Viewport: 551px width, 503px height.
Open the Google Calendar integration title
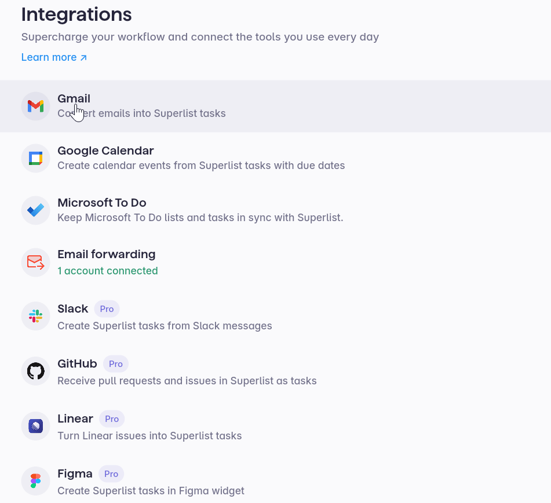pyautogui.click(x=105, y=151)
